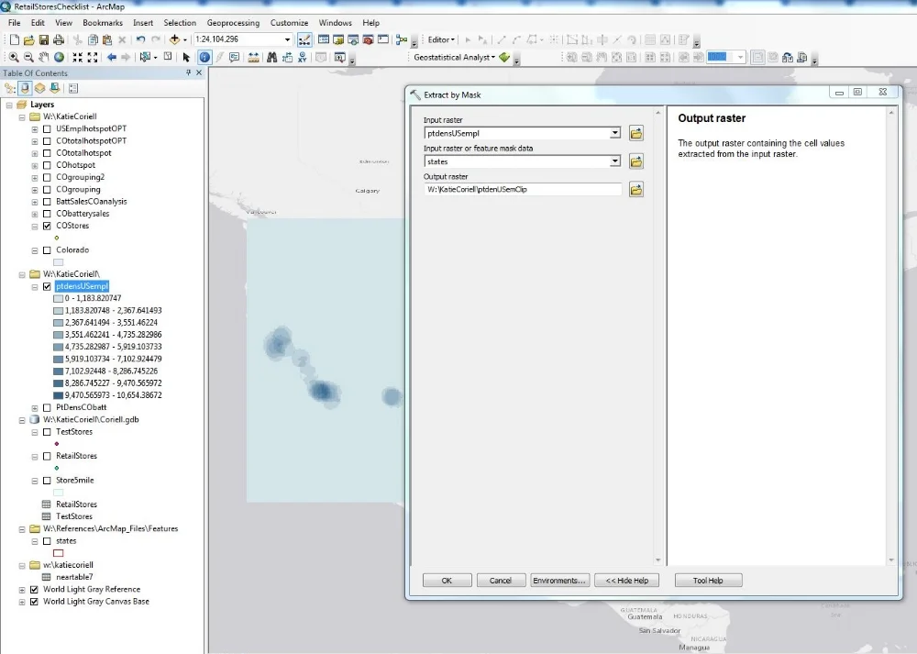Open the Input raster dropdown
917x654 pixels.
[614, 133]
